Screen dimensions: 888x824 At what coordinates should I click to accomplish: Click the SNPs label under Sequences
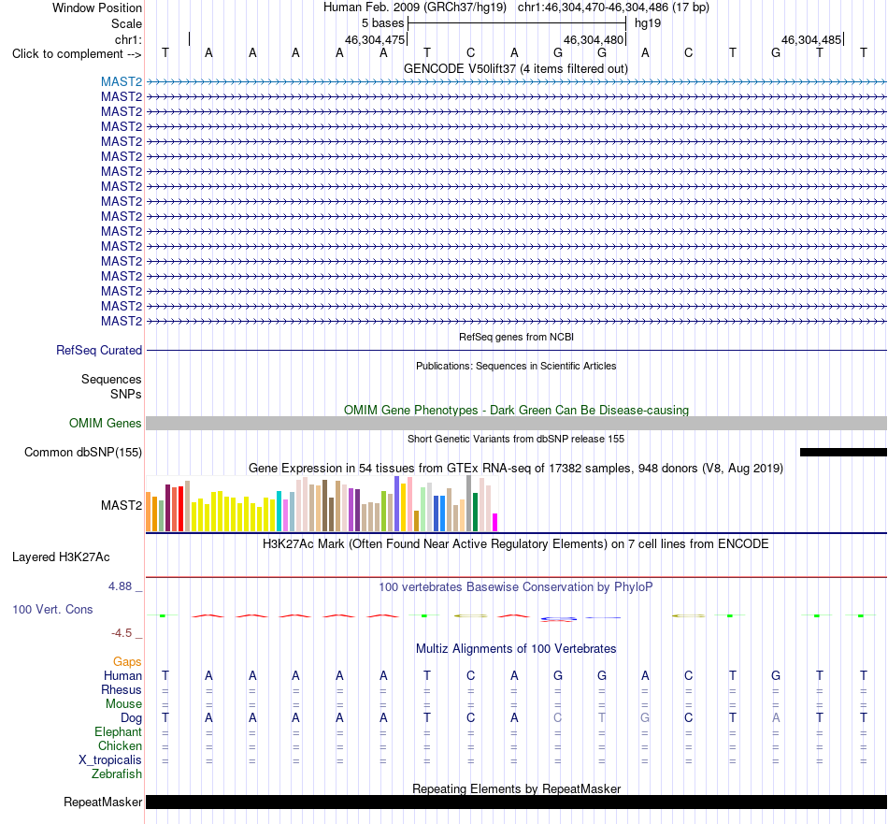[x=126, y=394]
